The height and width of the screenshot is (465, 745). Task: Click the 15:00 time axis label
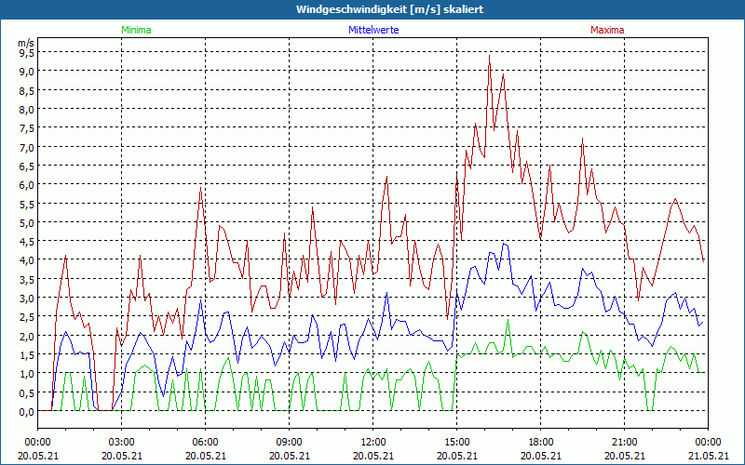click(x=456, y=442)
